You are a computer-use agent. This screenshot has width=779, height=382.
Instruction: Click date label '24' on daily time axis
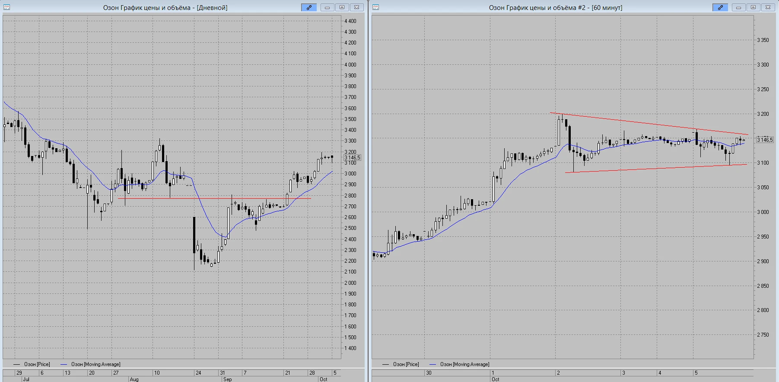click(x=198, y=372)
